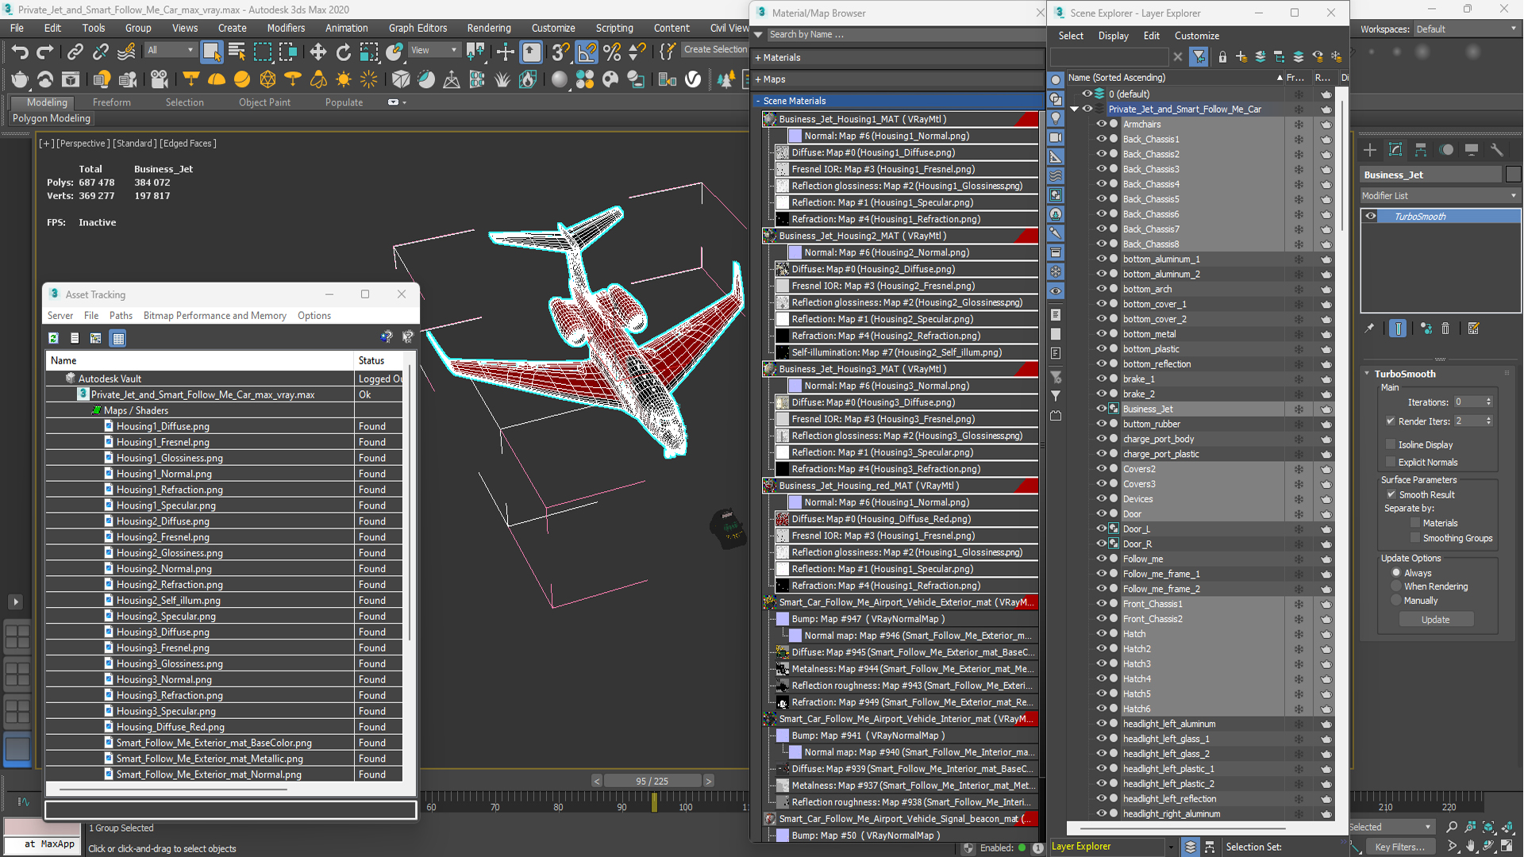Open Render Frame Window icon
The width and height of the screenshot is (1524, 857).
coord(71,79)
